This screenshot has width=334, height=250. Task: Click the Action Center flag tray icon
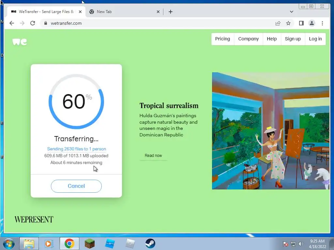(285, 244)
